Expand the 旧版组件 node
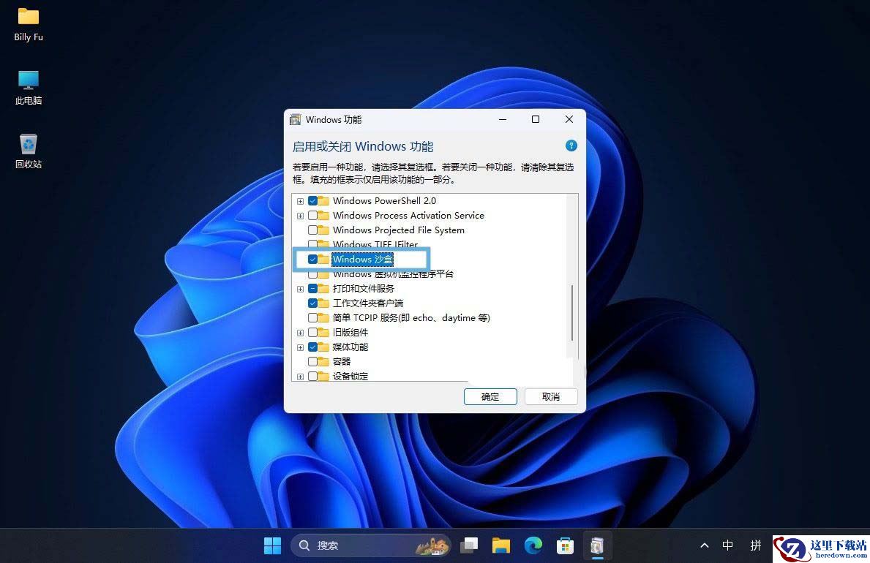The image size is (870, 563). point(300,333)
